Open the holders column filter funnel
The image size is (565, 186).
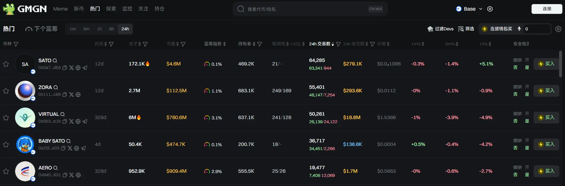(260, 44)
